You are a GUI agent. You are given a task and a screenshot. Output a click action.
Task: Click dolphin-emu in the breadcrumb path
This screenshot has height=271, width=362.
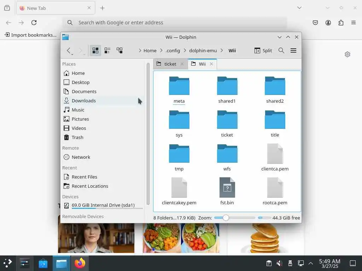(x=203, y=50)
